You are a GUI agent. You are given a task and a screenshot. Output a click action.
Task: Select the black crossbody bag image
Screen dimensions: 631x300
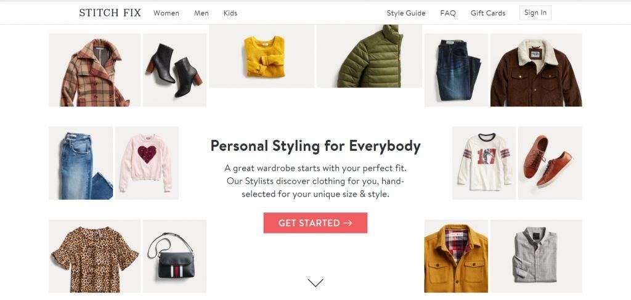pos(174,256)
